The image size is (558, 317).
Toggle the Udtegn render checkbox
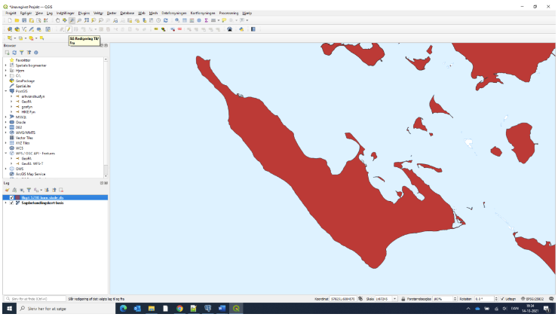point(502,299)
